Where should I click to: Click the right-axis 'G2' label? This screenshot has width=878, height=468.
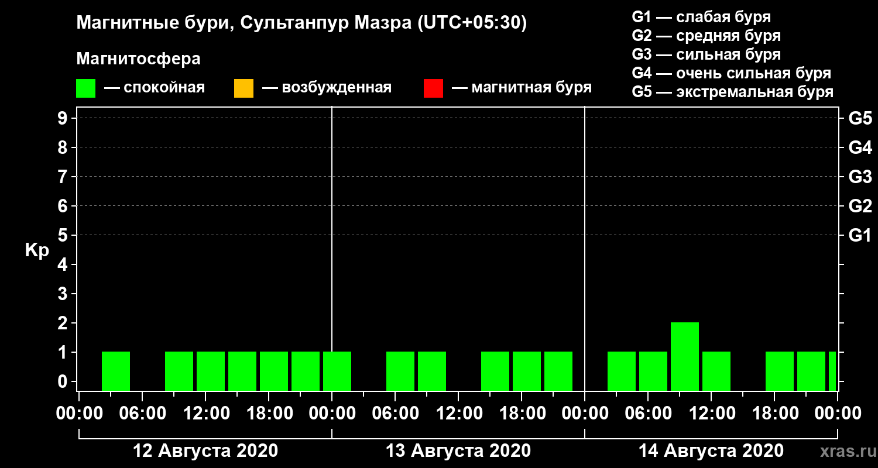pos(860,206)
